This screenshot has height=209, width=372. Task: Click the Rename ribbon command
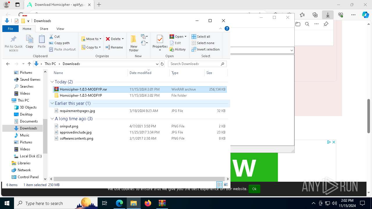114,47
